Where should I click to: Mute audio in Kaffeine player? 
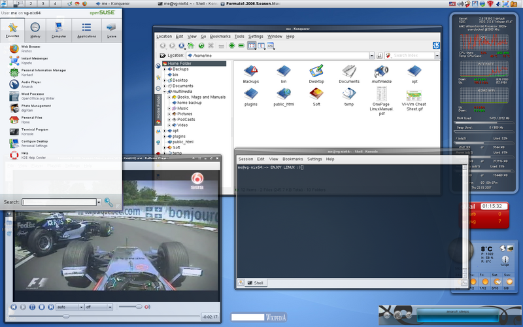(148, 307)
